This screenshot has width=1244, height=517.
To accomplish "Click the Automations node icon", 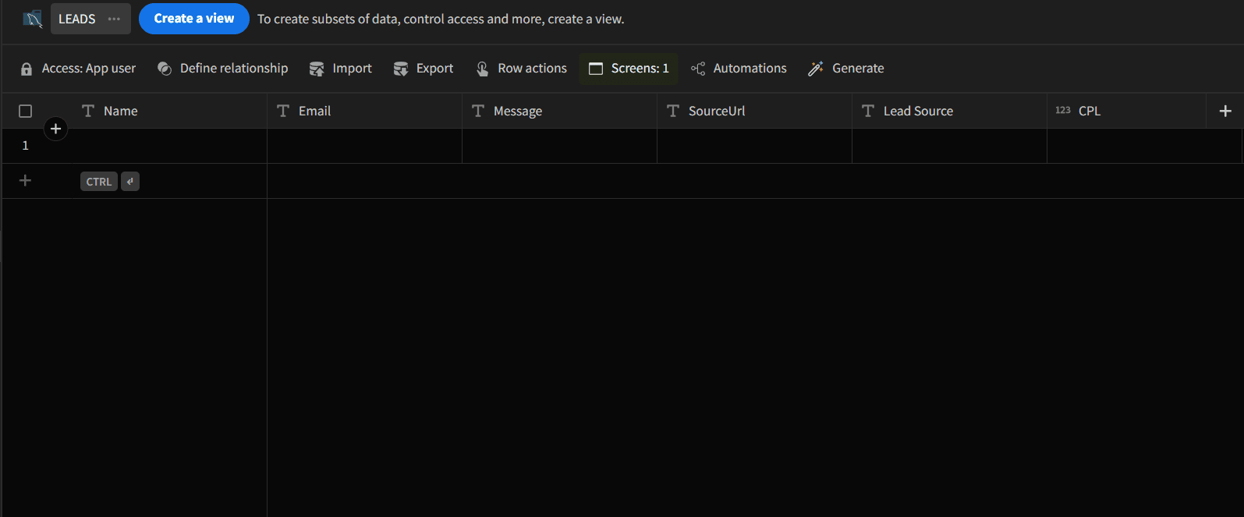I will [698, 69].
